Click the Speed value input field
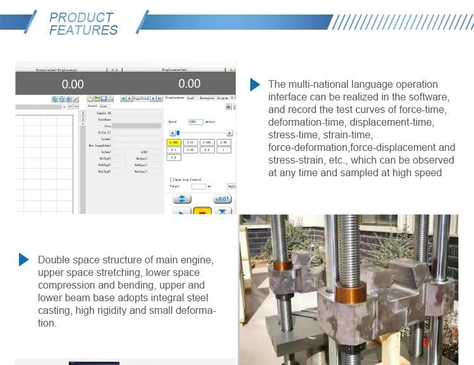This screenshot has width=474, height=365. pos(195,122)
